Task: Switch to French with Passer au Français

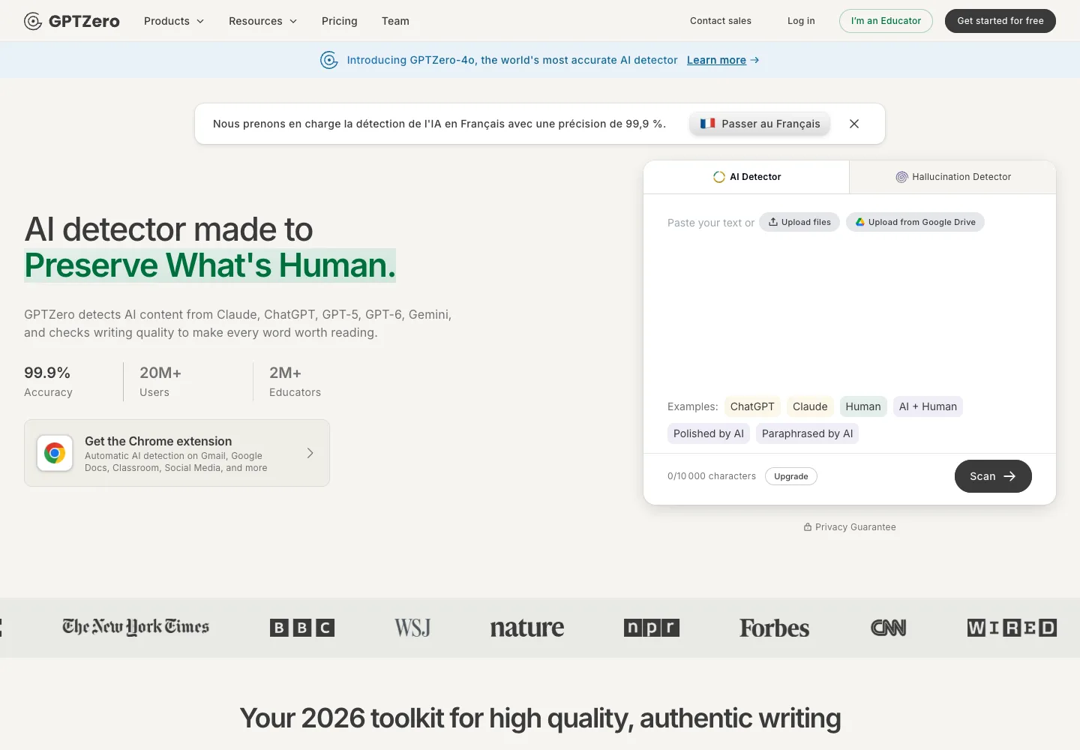Action: [760, 124]
